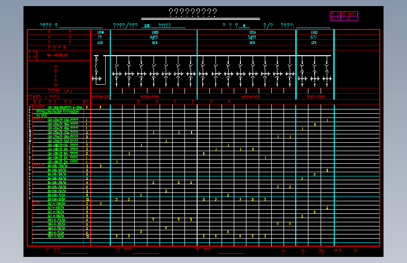This screenshot has height=263, width=407.
Task: Click quantity 21 in BH-0.66-50/5A row
Action: [x=87, y=199]
